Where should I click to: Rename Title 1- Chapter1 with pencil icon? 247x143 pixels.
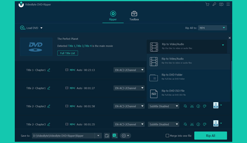click(49, 70)
